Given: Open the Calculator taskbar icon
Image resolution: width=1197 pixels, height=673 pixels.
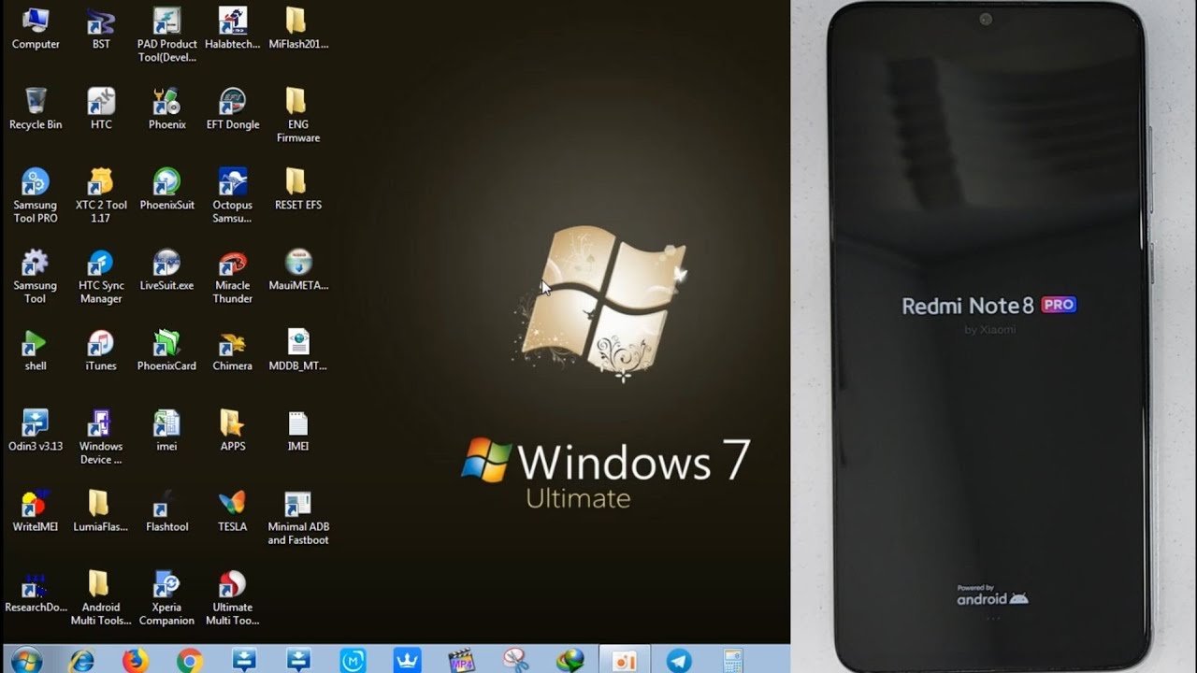Looking at the screenshot, I should tap(732, 660).
